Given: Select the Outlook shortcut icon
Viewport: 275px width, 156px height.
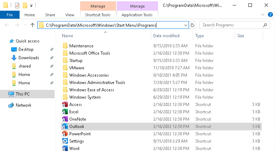Looking at the screenshot, I should tap(65, 127).
